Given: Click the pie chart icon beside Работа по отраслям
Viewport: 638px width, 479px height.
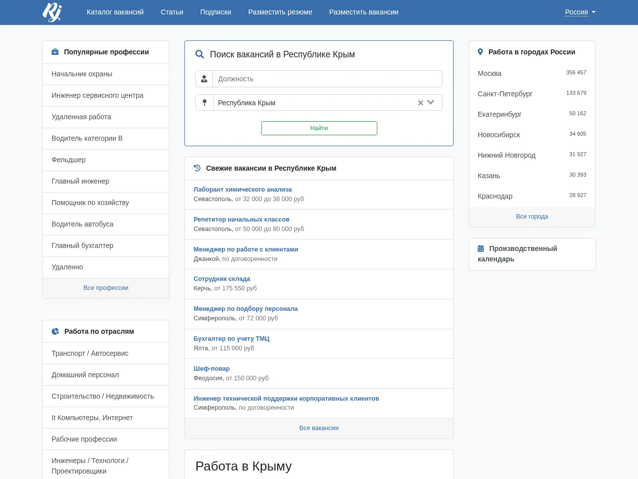Looking at the screenshot, I should tap(55, 331).
